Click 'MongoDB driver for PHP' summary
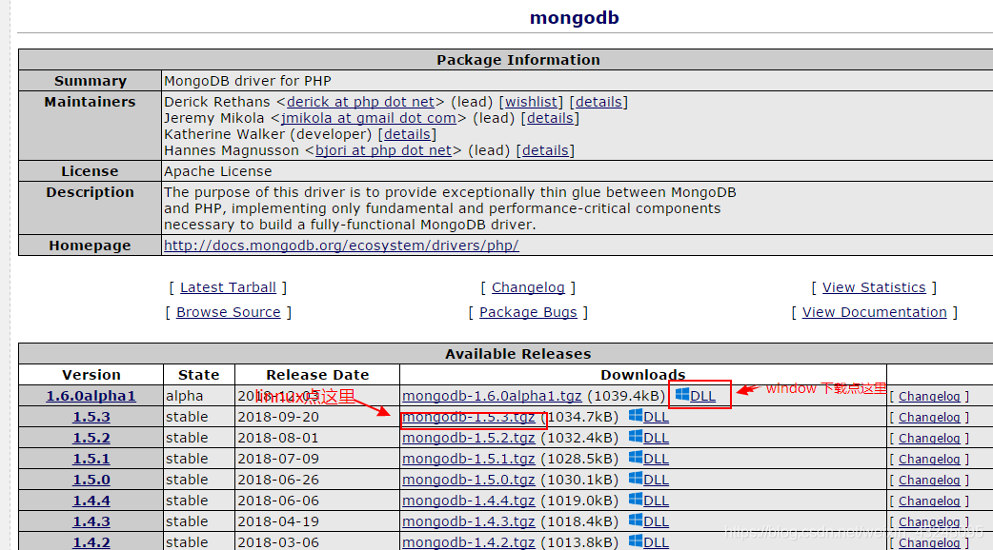Screen dimensions: 993x550 coord(248,81)
